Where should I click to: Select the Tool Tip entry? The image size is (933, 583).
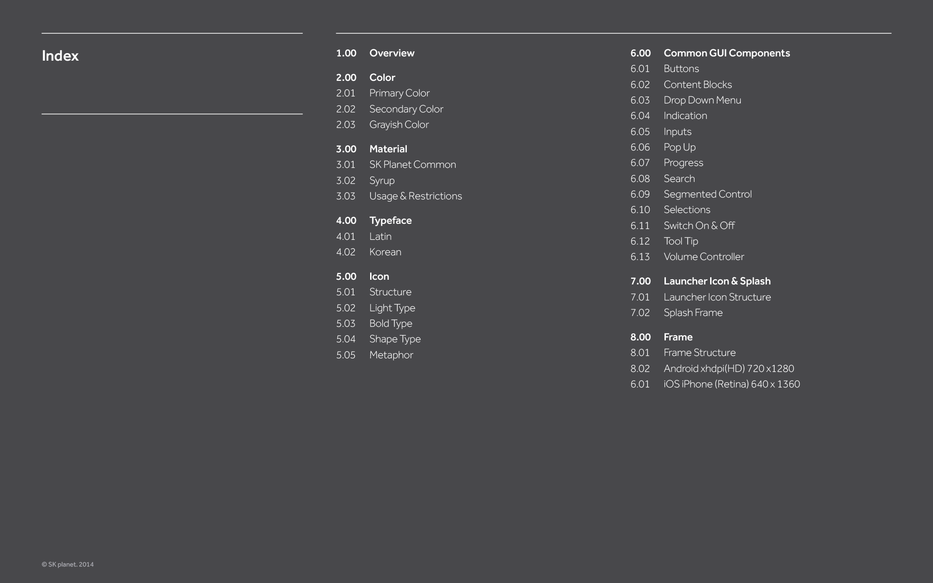tap(680, 241)
